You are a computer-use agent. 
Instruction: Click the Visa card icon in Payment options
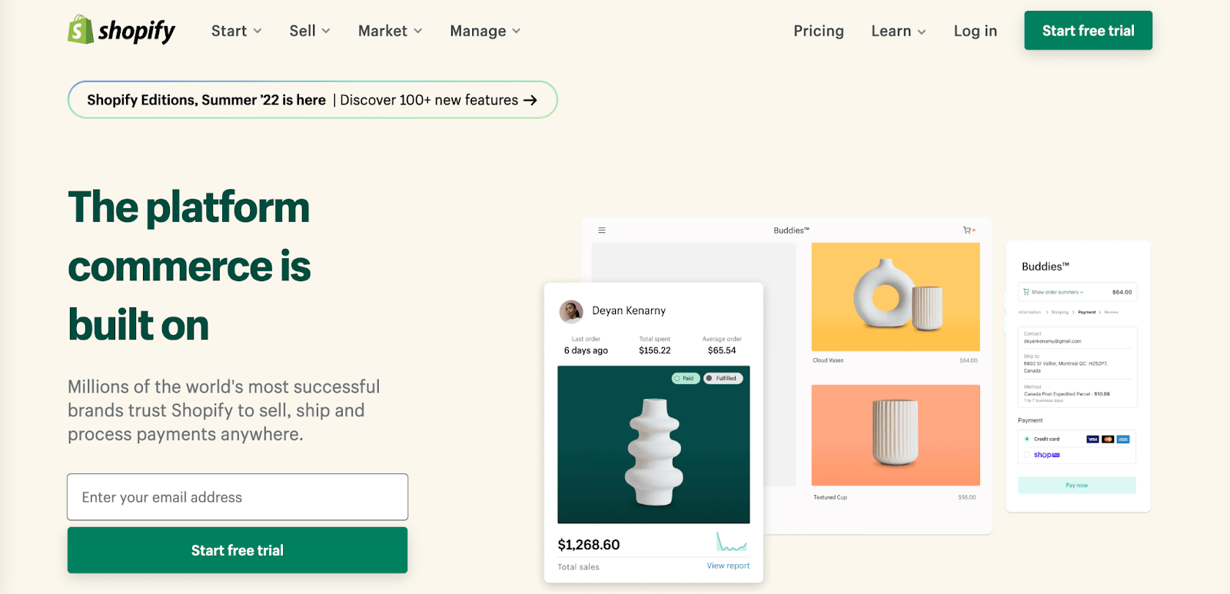tap(1092, 439)
